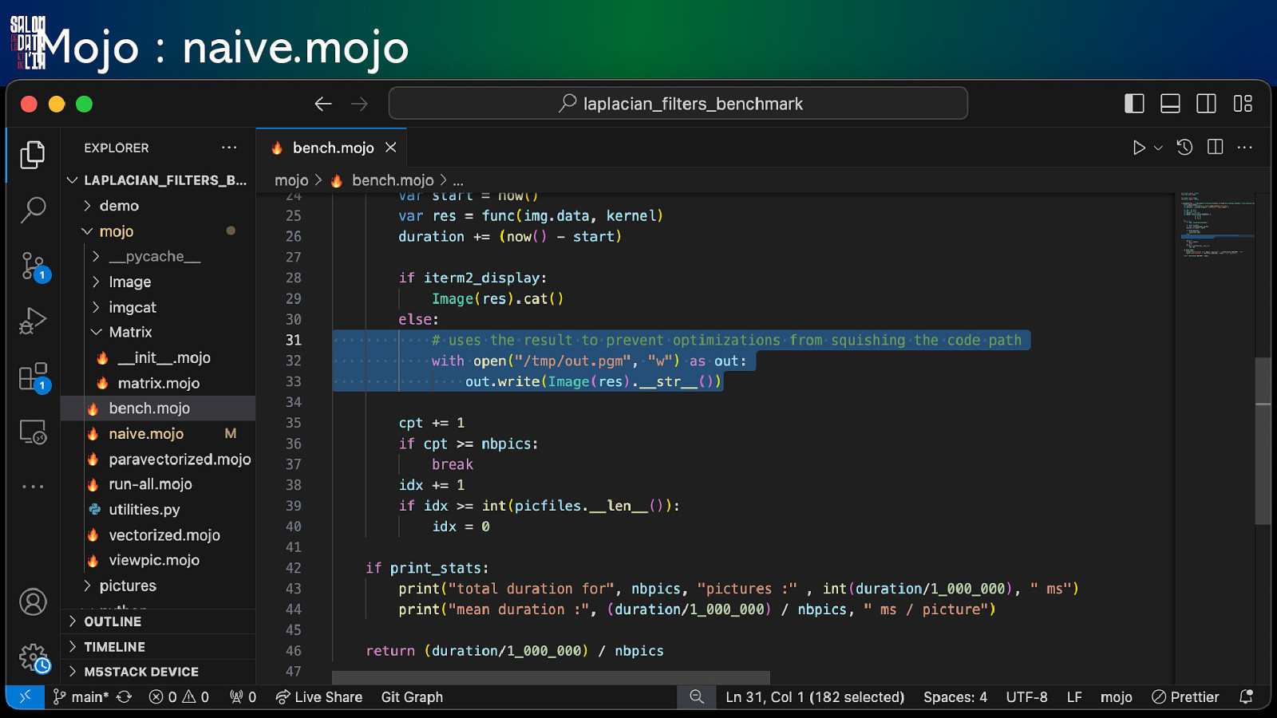Open the file timeline history icon
Viewport: 1277px width, 718px height.
pos(1184,148)
